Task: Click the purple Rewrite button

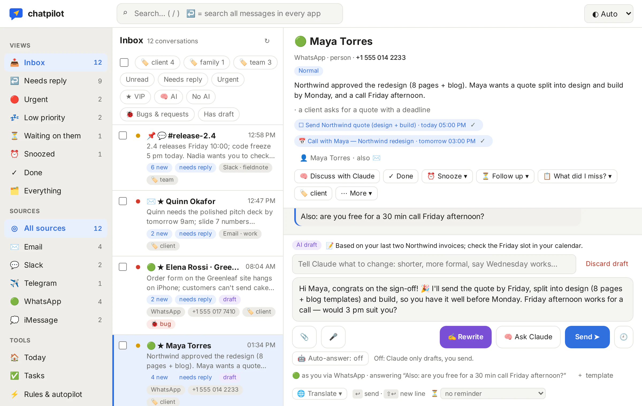Action: point(465,337)
